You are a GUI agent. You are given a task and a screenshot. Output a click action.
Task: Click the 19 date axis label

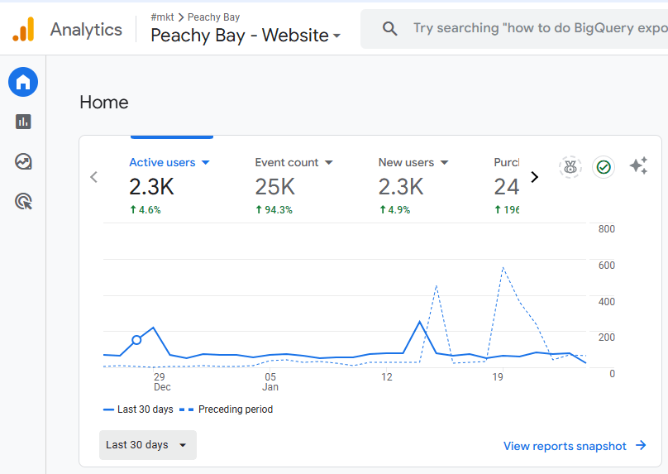pos(498,377)
